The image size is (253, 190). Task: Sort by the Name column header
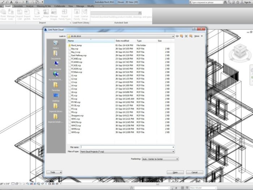tap(91, 41)
